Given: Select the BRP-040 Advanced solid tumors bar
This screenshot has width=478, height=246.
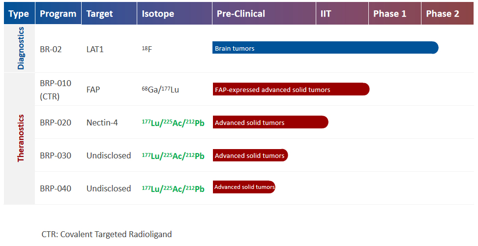Looking at the screenshot, I should pos(243,187).
